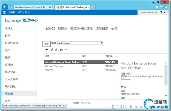171x111 pixels.
Task: Sort by 名称 column header
Action: (x=62, y=56)
